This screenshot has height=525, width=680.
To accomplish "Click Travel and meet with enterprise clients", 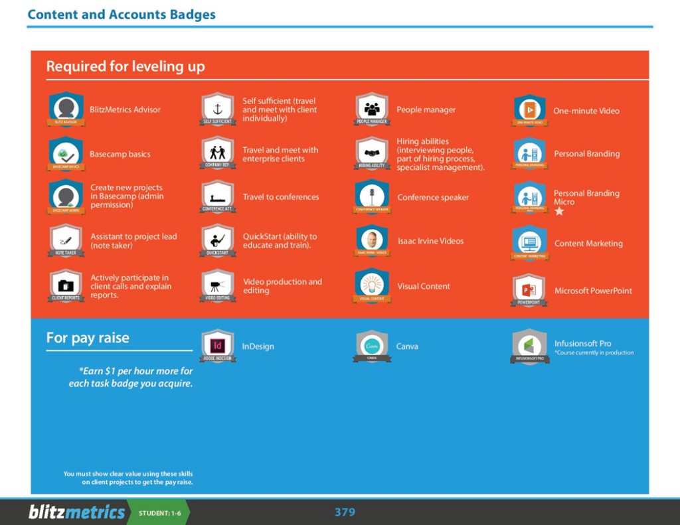I will pyautogui.click(x=280, y=154).
